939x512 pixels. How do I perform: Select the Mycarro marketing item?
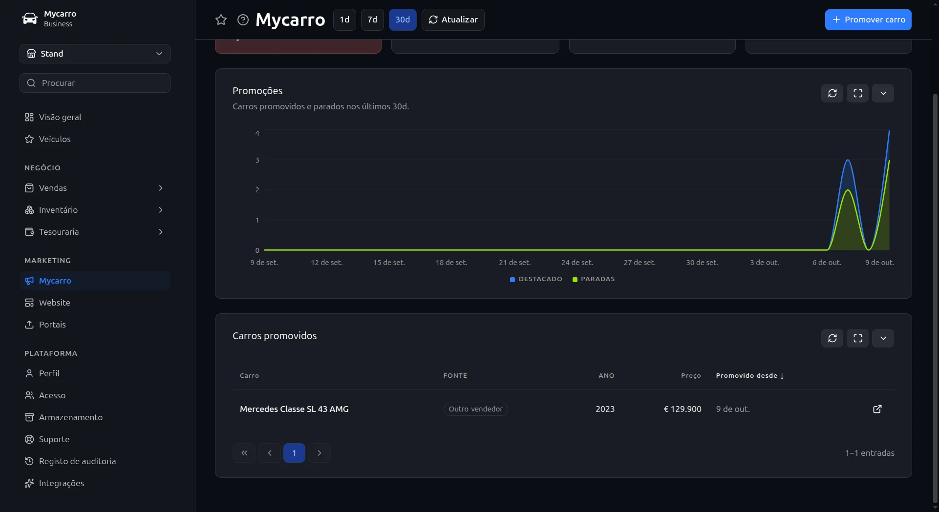(95, 281)
